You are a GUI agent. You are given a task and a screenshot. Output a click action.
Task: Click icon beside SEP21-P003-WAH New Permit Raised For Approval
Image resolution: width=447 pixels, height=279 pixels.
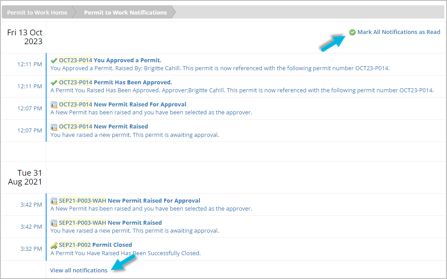[x=54, y=201]
